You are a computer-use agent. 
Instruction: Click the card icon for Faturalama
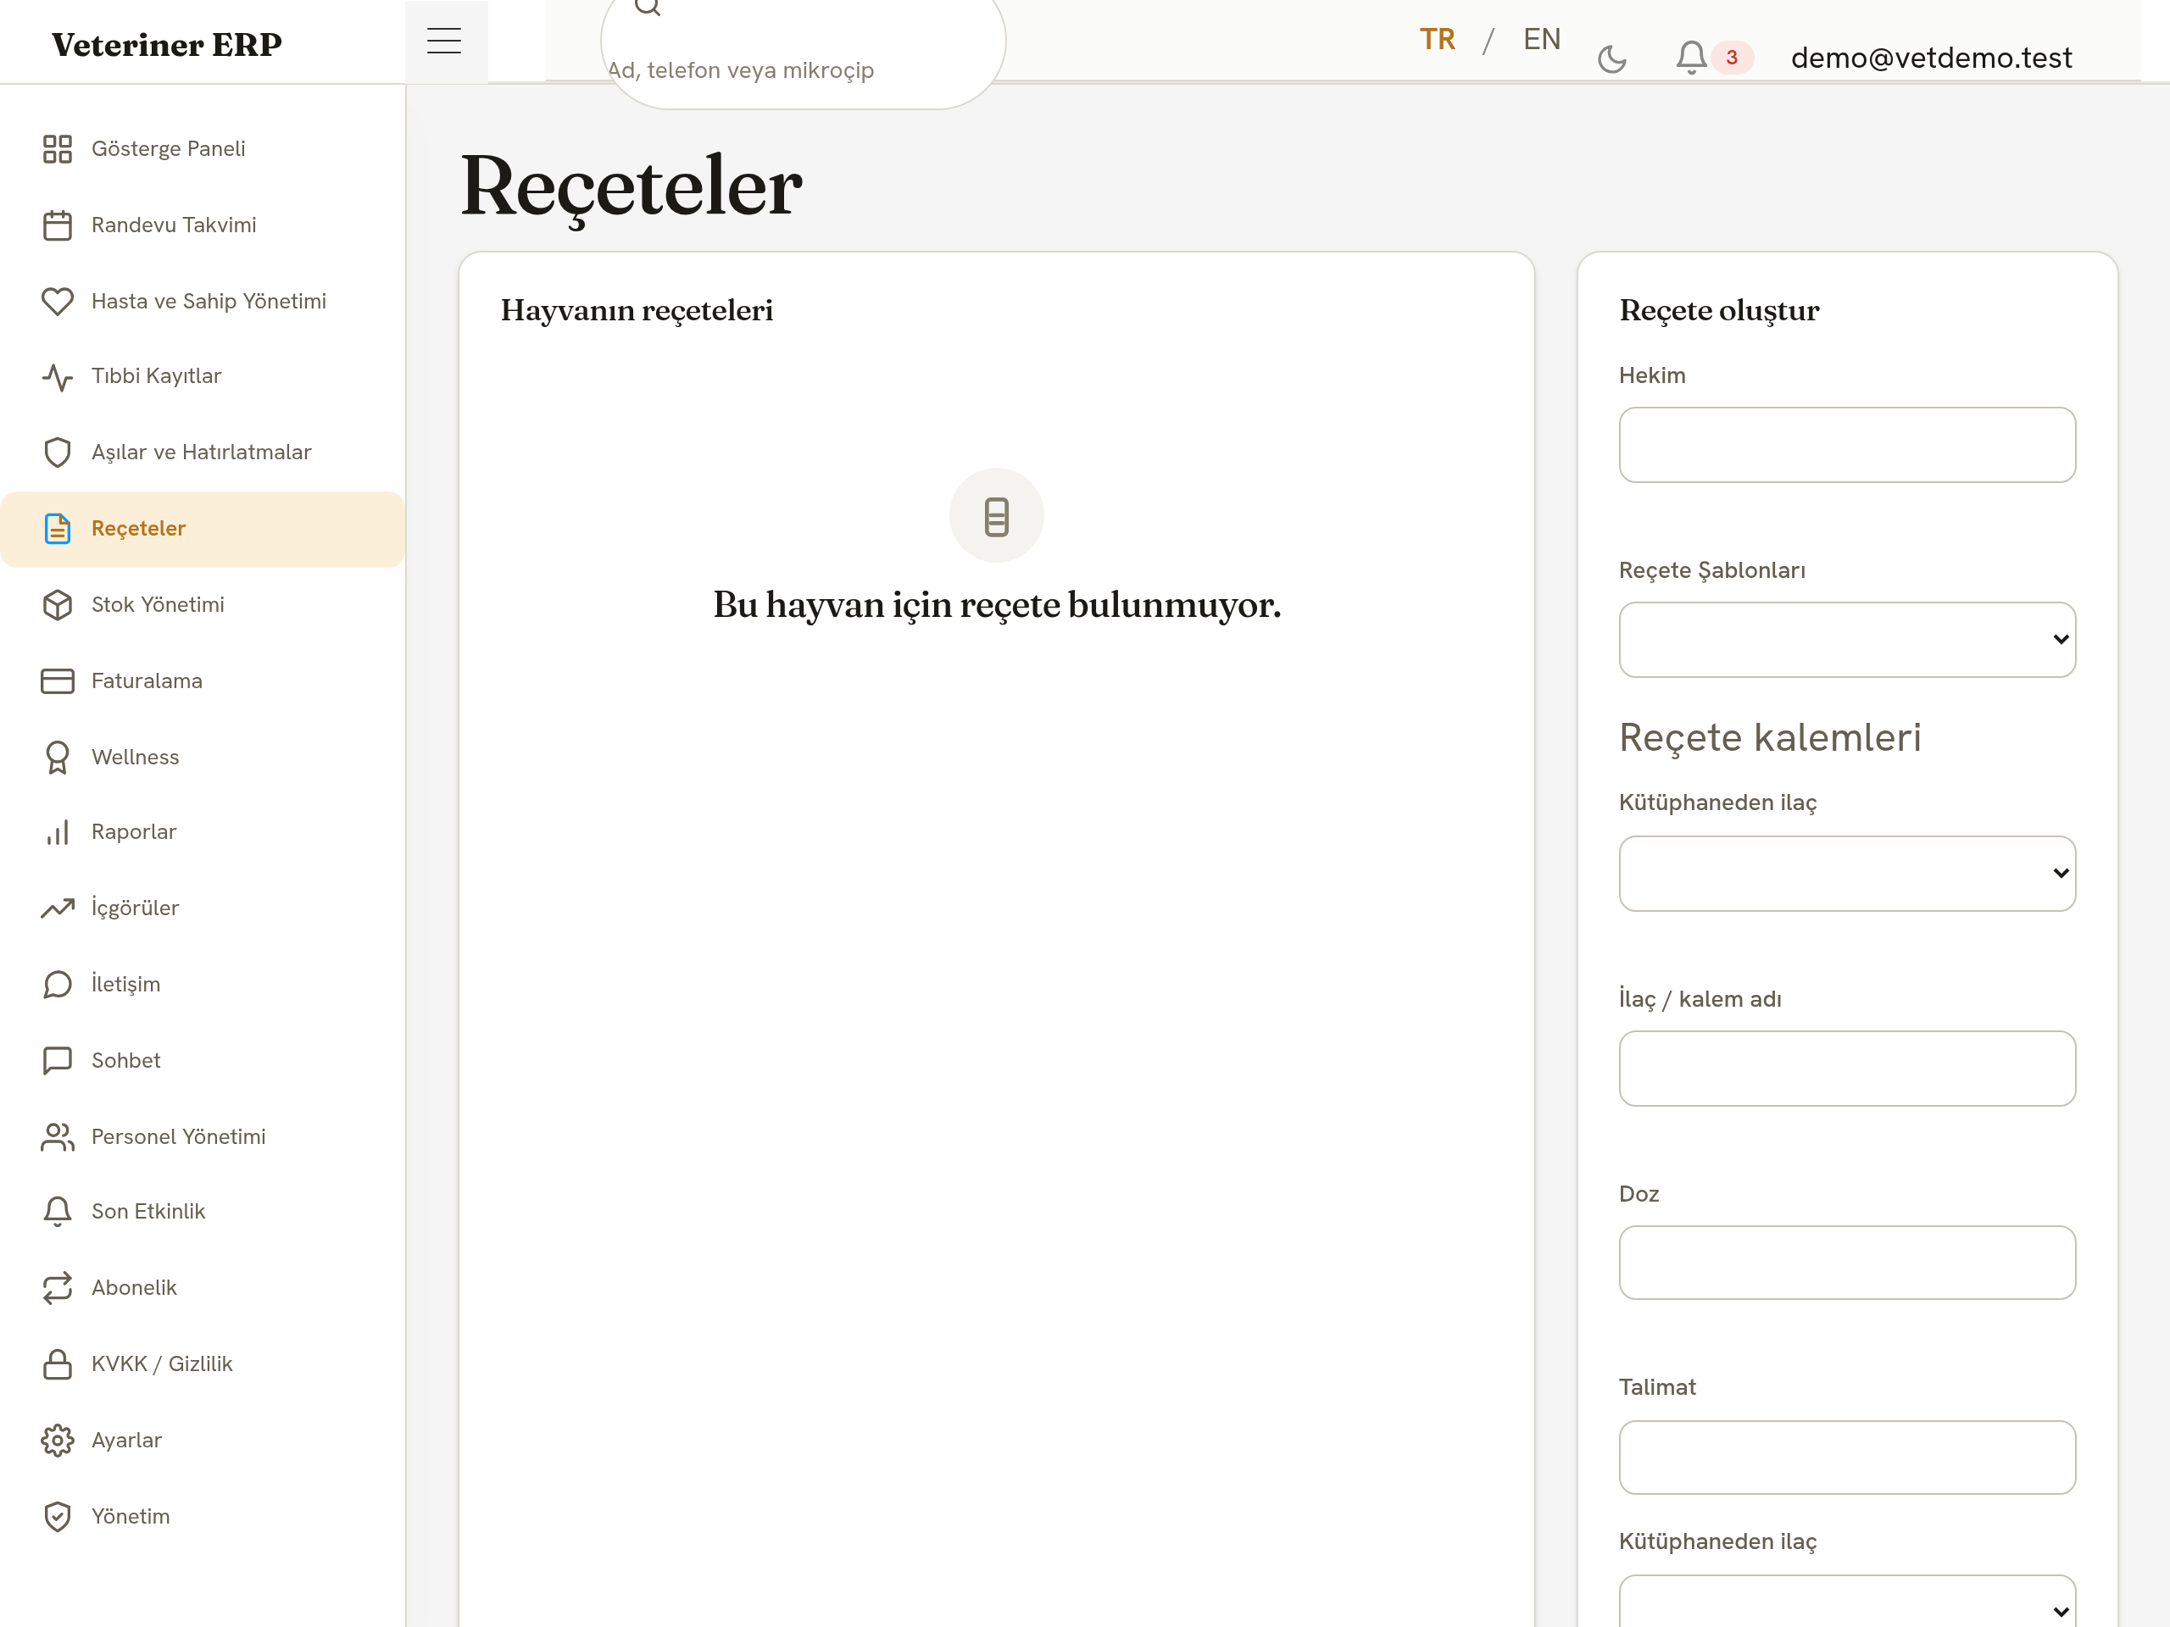57,680
